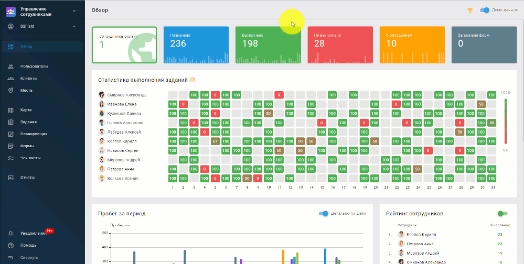Screen dimensions: 524x264
Task: Click the Places icon in sidebar
Action: coord(10,90)
